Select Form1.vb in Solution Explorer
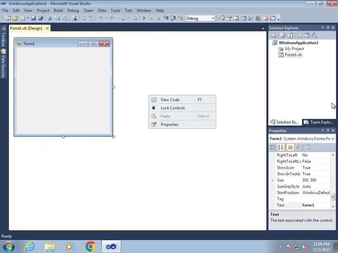 point(293,55)
